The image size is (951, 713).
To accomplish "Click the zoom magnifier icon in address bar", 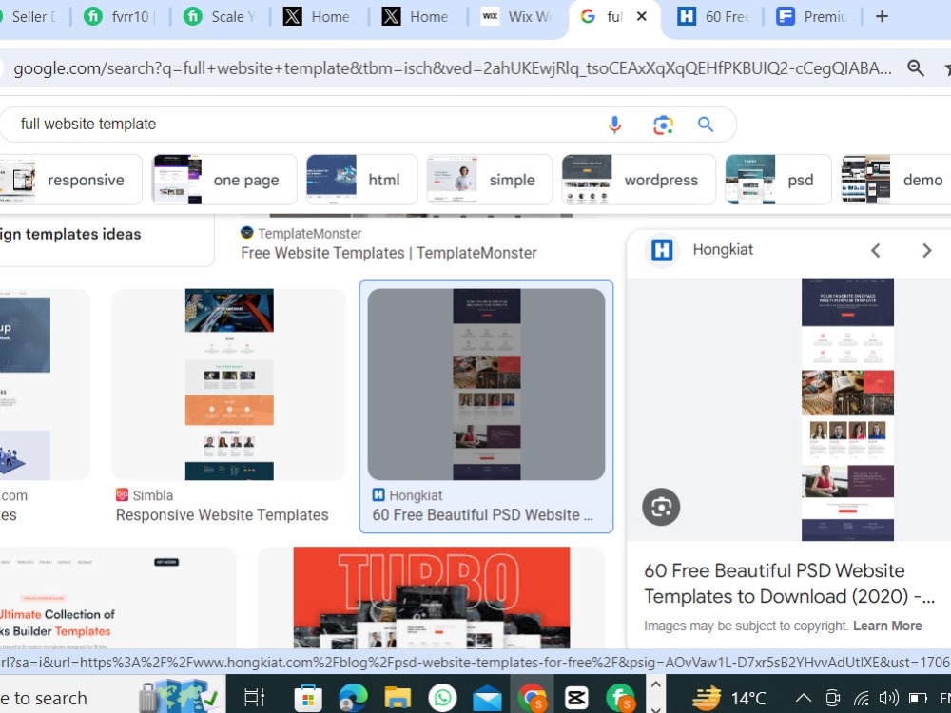I will [915, 68].
